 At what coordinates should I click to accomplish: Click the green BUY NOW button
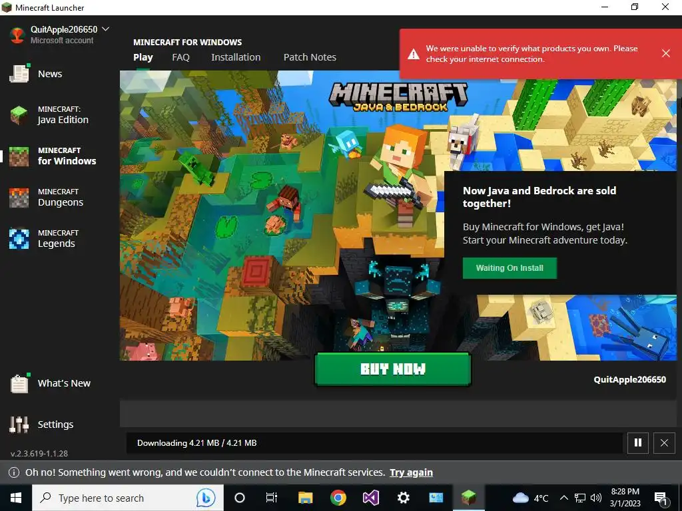(x=393, y=369)
